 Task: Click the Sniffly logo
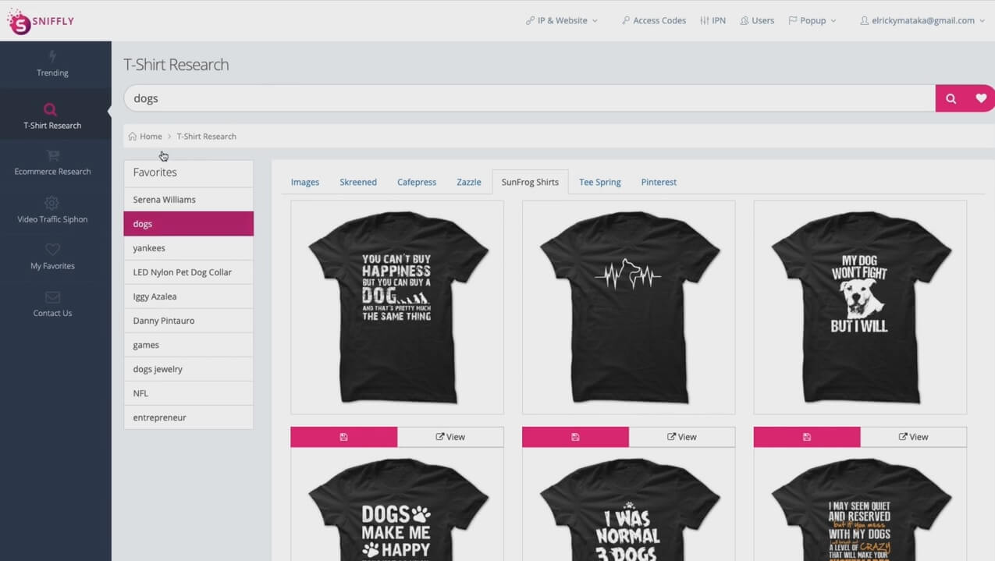point(41,21)
